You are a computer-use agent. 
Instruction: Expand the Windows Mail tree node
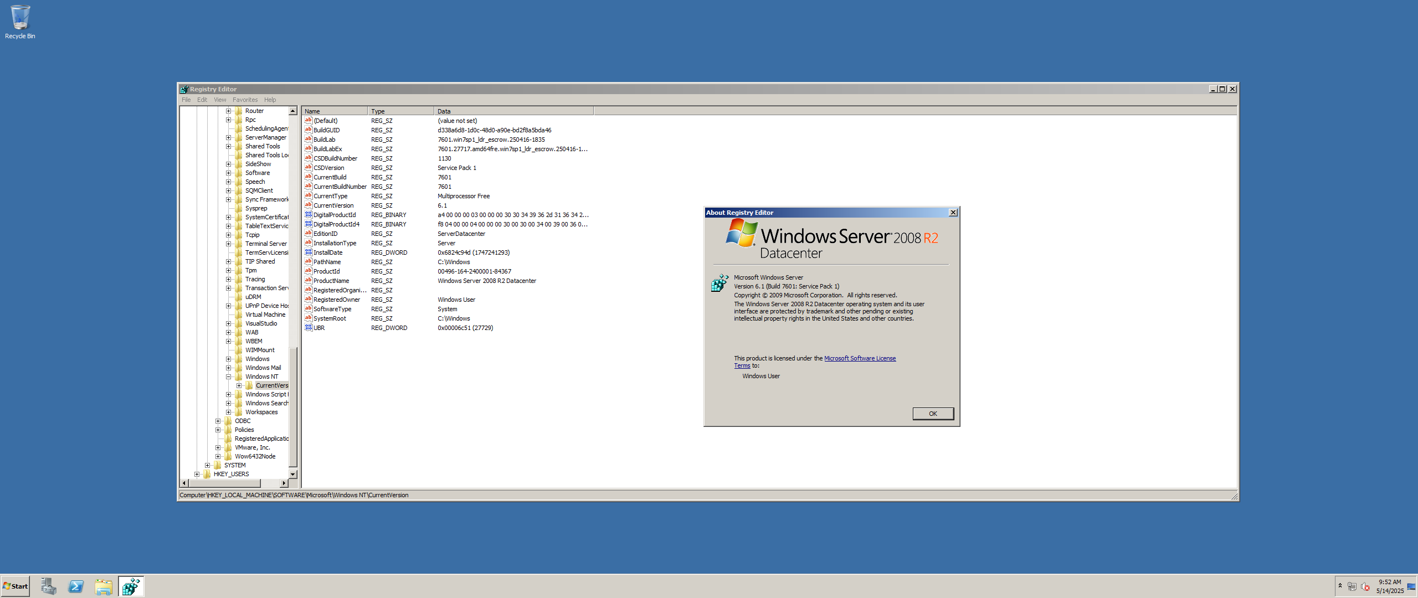228,368
